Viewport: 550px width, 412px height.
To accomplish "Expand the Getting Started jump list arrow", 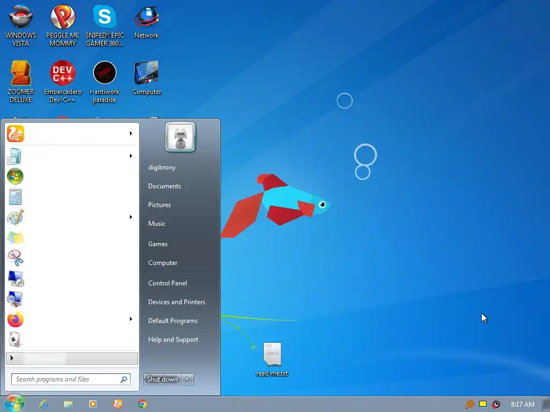I will pyautogui.click(x=131, y=156).
